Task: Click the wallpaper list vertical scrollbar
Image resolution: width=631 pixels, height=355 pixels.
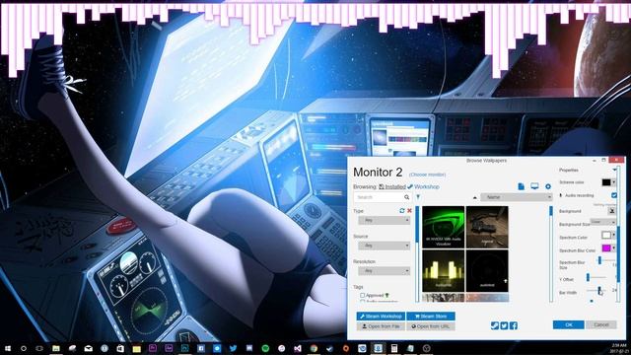Action: click(551, 254)
